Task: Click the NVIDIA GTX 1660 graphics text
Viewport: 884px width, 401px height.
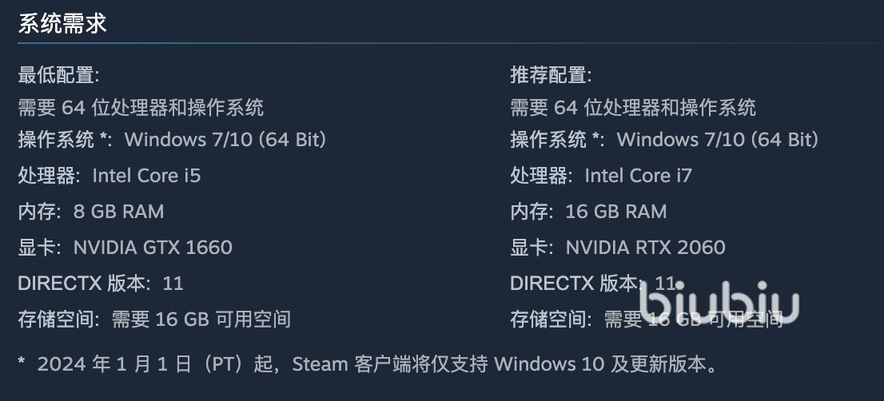Action: (x=153, y=248)
